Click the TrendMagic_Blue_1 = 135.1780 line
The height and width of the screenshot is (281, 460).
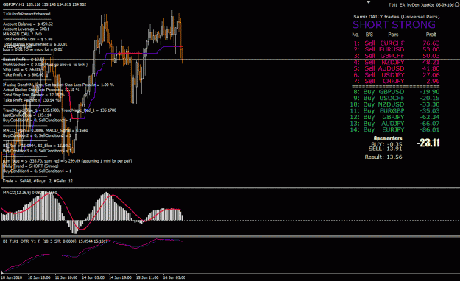pos(60,110)
